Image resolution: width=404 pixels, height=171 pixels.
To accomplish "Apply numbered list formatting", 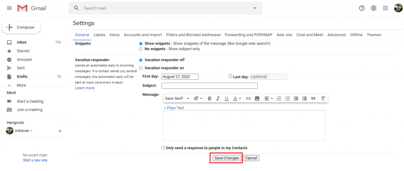I will click(x=279, y=99).
